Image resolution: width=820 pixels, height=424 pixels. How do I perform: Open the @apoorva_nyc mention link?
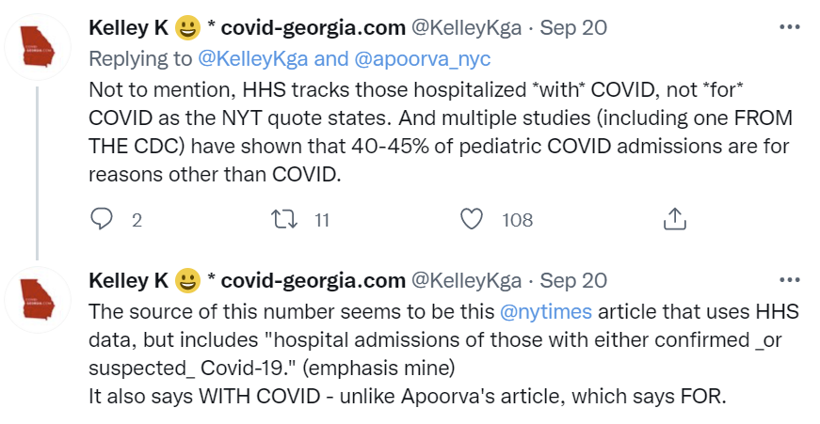[423, 59]
